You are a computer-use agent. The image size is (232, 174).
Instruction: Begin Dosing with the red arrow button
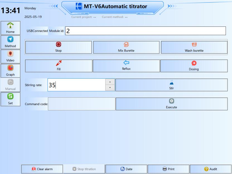(194, 66)
